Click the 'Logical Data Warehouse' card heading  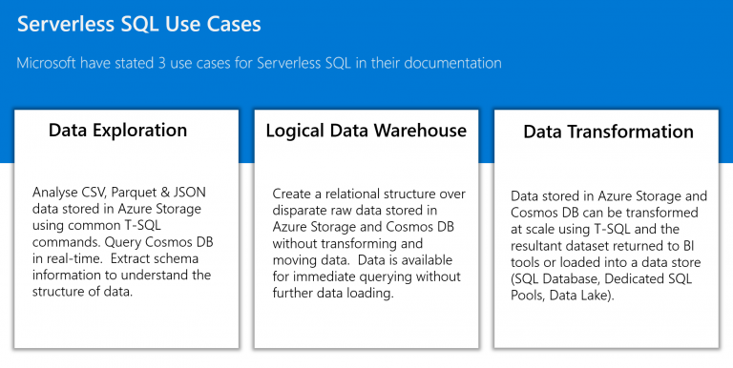(366, 131)
